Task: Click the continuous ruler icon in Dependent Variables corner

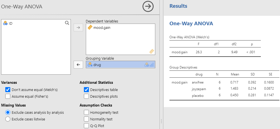Action: point(151,51)
